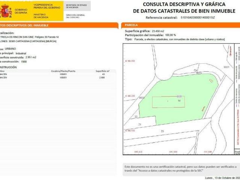Click 'DIRECCIÓN GENERAL DEL CATASTRO' label
The height and width of the screenshot is (180, 240).
pos(75,16)
